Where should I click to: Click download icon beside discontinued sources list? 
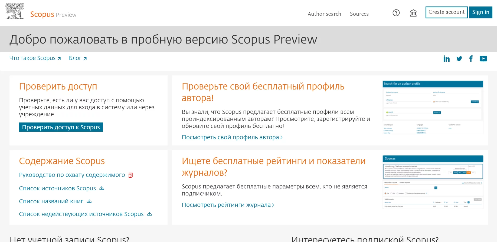[x=150, y=214]
